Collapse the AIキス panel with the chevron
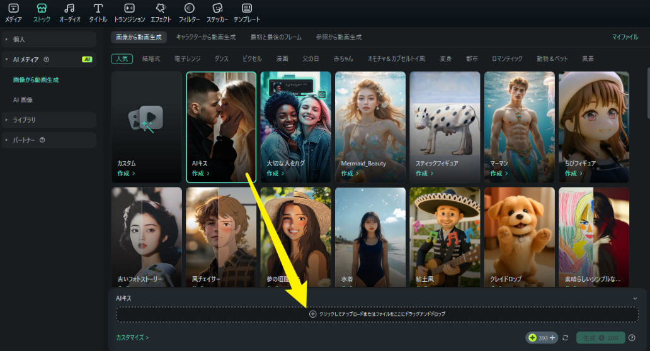The height and width of the screenshot is (351, 650). 635,298
